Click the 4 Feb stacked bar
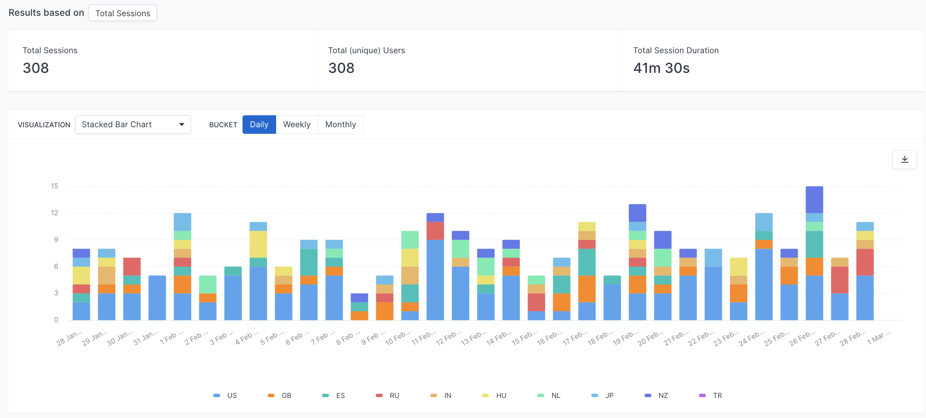The width and height of the screenshot is (926, 418). (258, 271)
